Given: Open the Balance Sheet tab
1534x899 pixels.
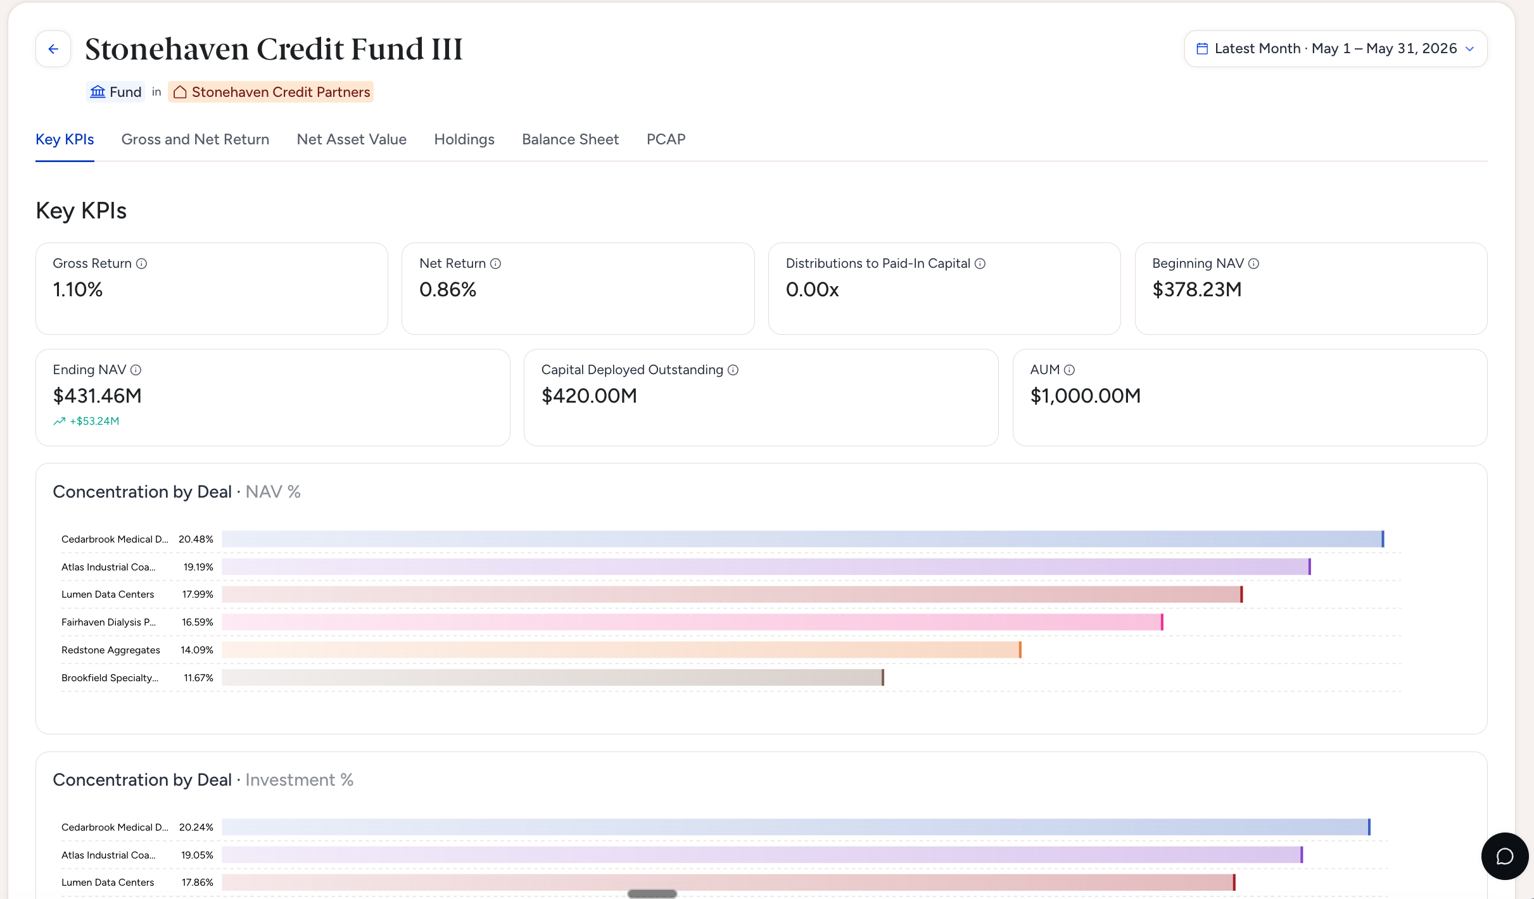Looking at the screenshot, I should point(570,139).
